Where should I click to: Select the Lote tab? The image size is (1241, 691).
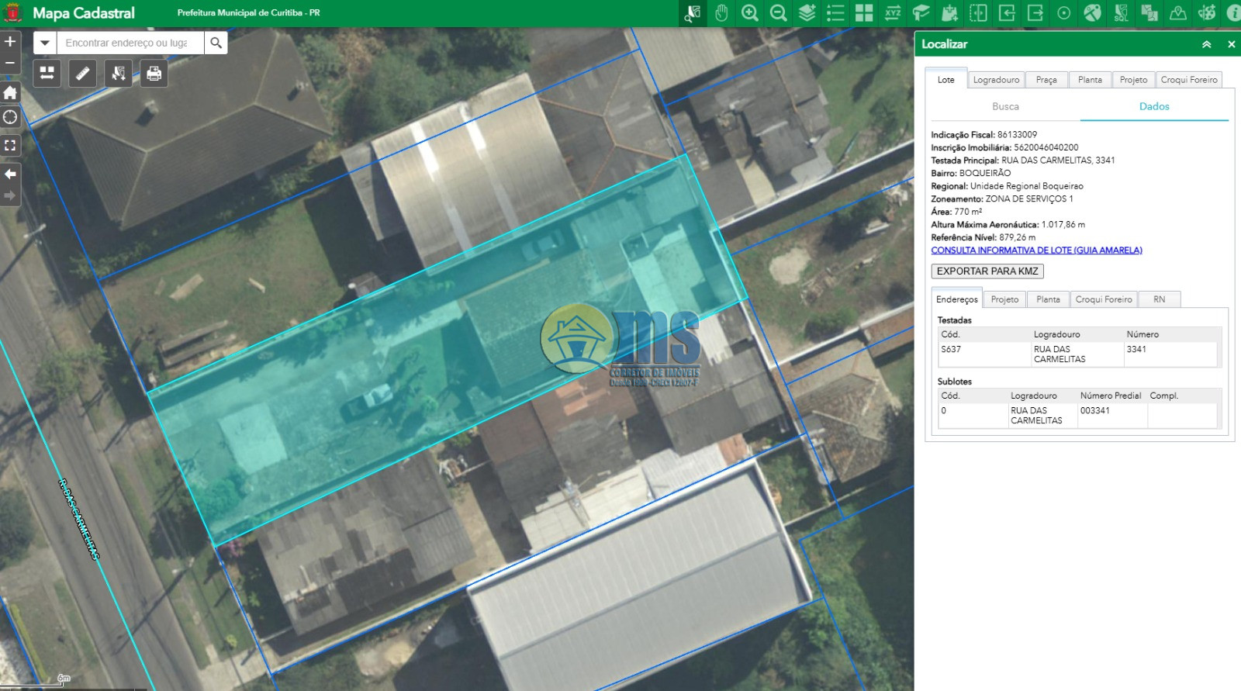tap(945, 80)
